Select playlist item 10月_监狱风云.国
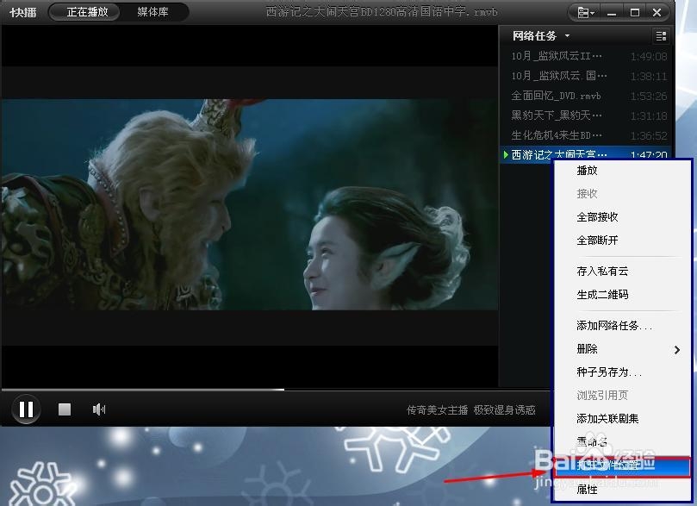Screen dimensions: 697x506 [x=588, y=76]
